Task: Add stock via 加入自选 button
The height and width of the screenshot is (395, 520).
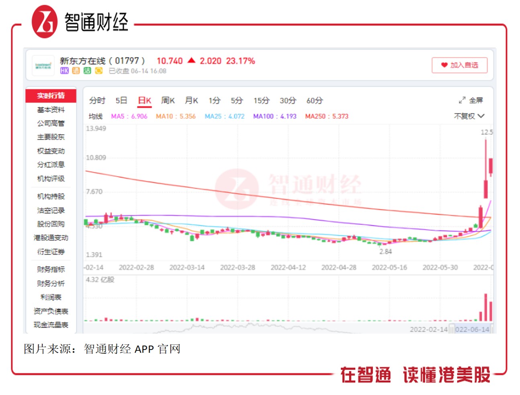Action: point(459,65)
